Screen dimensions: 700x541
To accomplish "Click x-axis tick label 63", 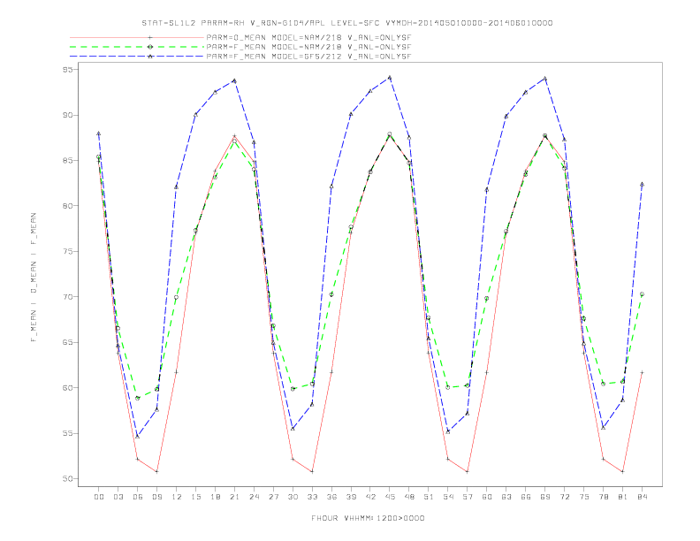I will tap(506, 497).
